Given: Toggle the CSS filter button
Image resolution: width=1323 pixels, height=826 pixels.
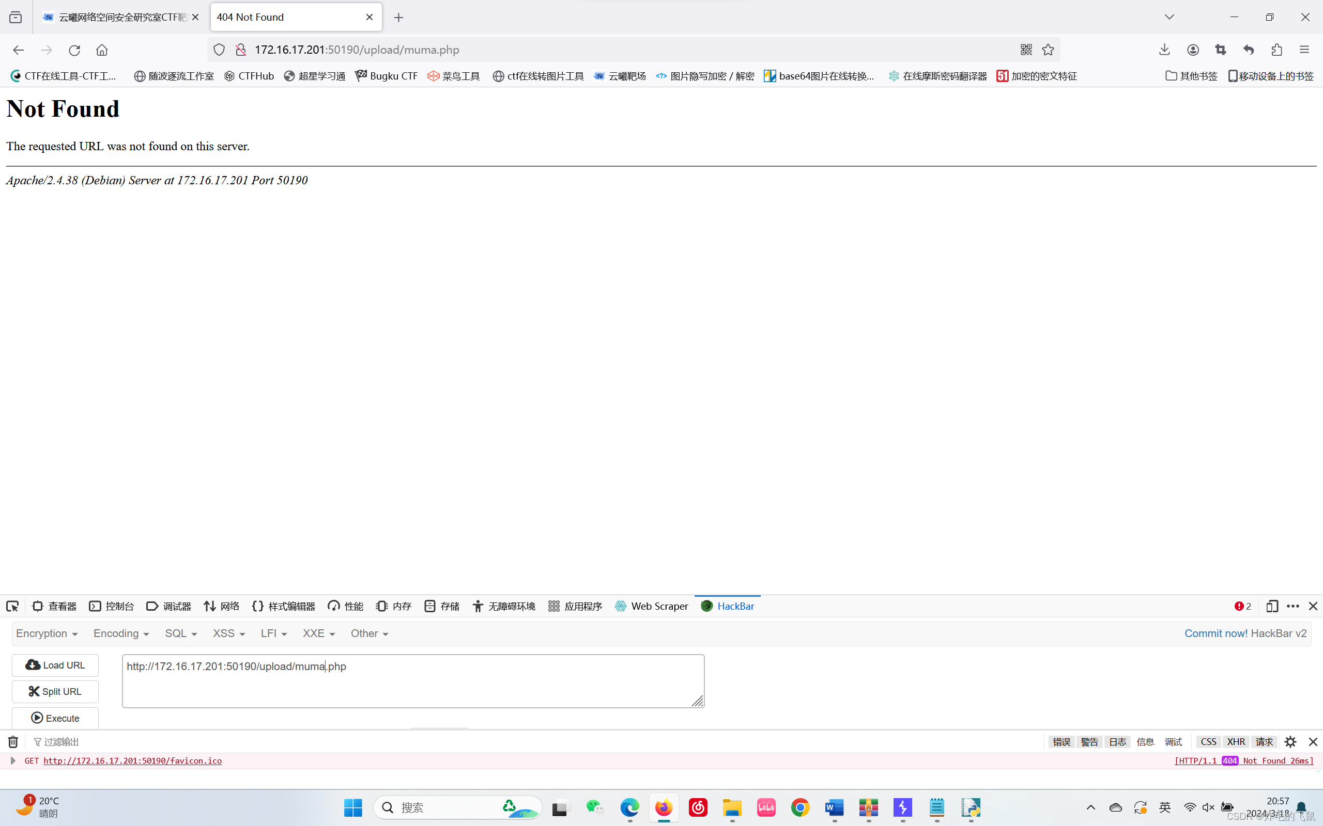Looking at the screenshot, I should coord(1208,741).
